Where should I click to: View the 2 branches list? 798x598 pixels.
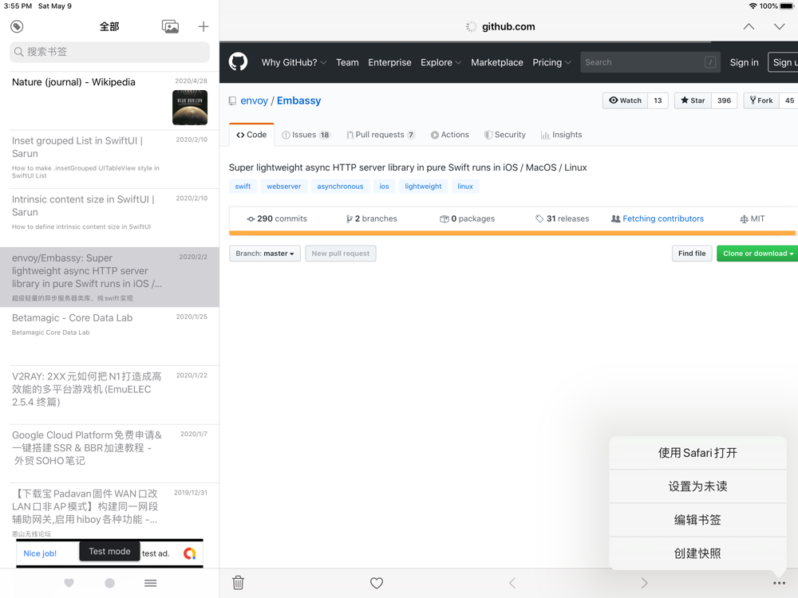372,218
